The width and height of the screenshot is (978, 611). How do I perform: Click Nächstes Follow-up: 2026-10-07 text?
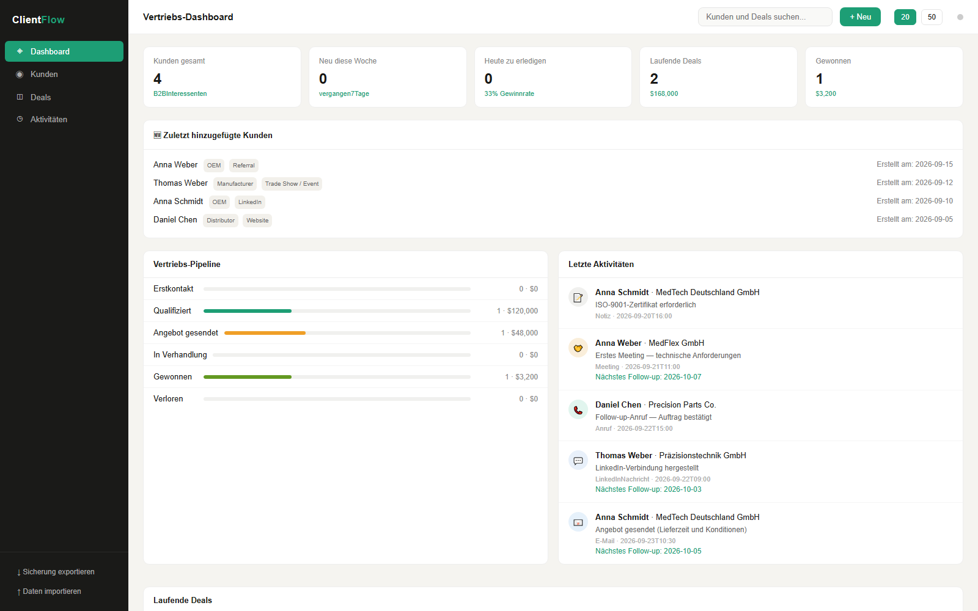click(649, 377)
